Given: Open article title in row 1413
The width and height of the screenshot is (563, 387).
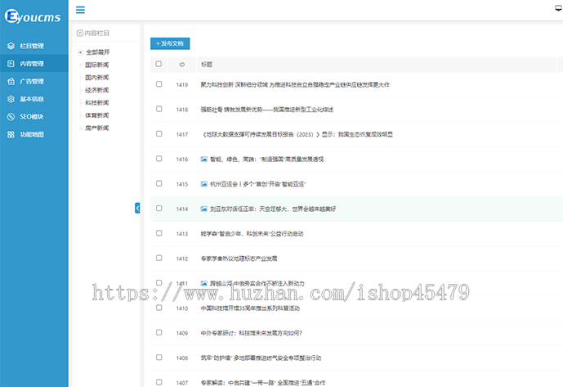Looking at the screenshot, I should coord(252,233).
